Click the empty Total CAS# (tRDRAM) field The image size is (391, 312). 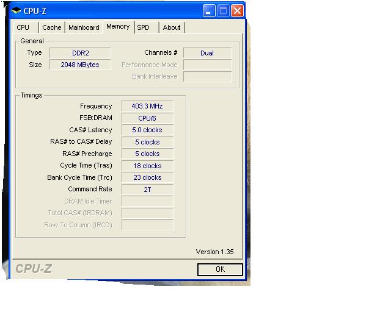point(147,213)
